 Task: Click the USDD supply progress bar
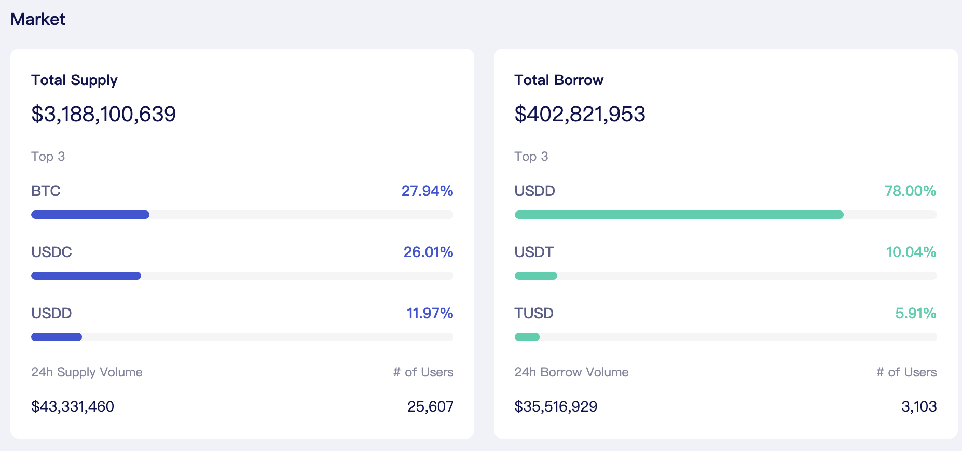click(x=242, y=337)
